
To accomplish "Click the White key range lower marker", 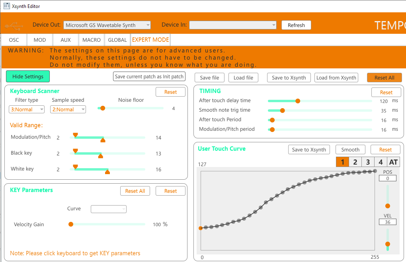I will point(75,167).
